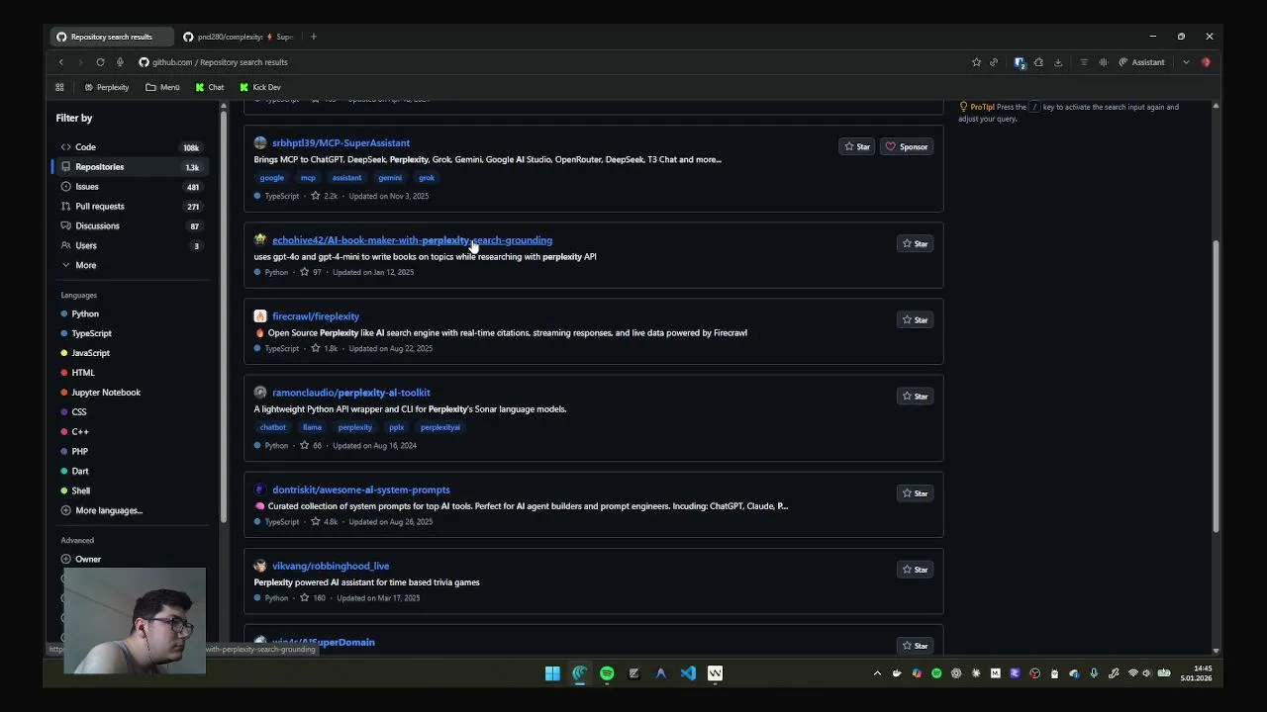Open the Kick Dev bookmark
This screenshot has height=712, width=1267.
[x=260, y=87]
